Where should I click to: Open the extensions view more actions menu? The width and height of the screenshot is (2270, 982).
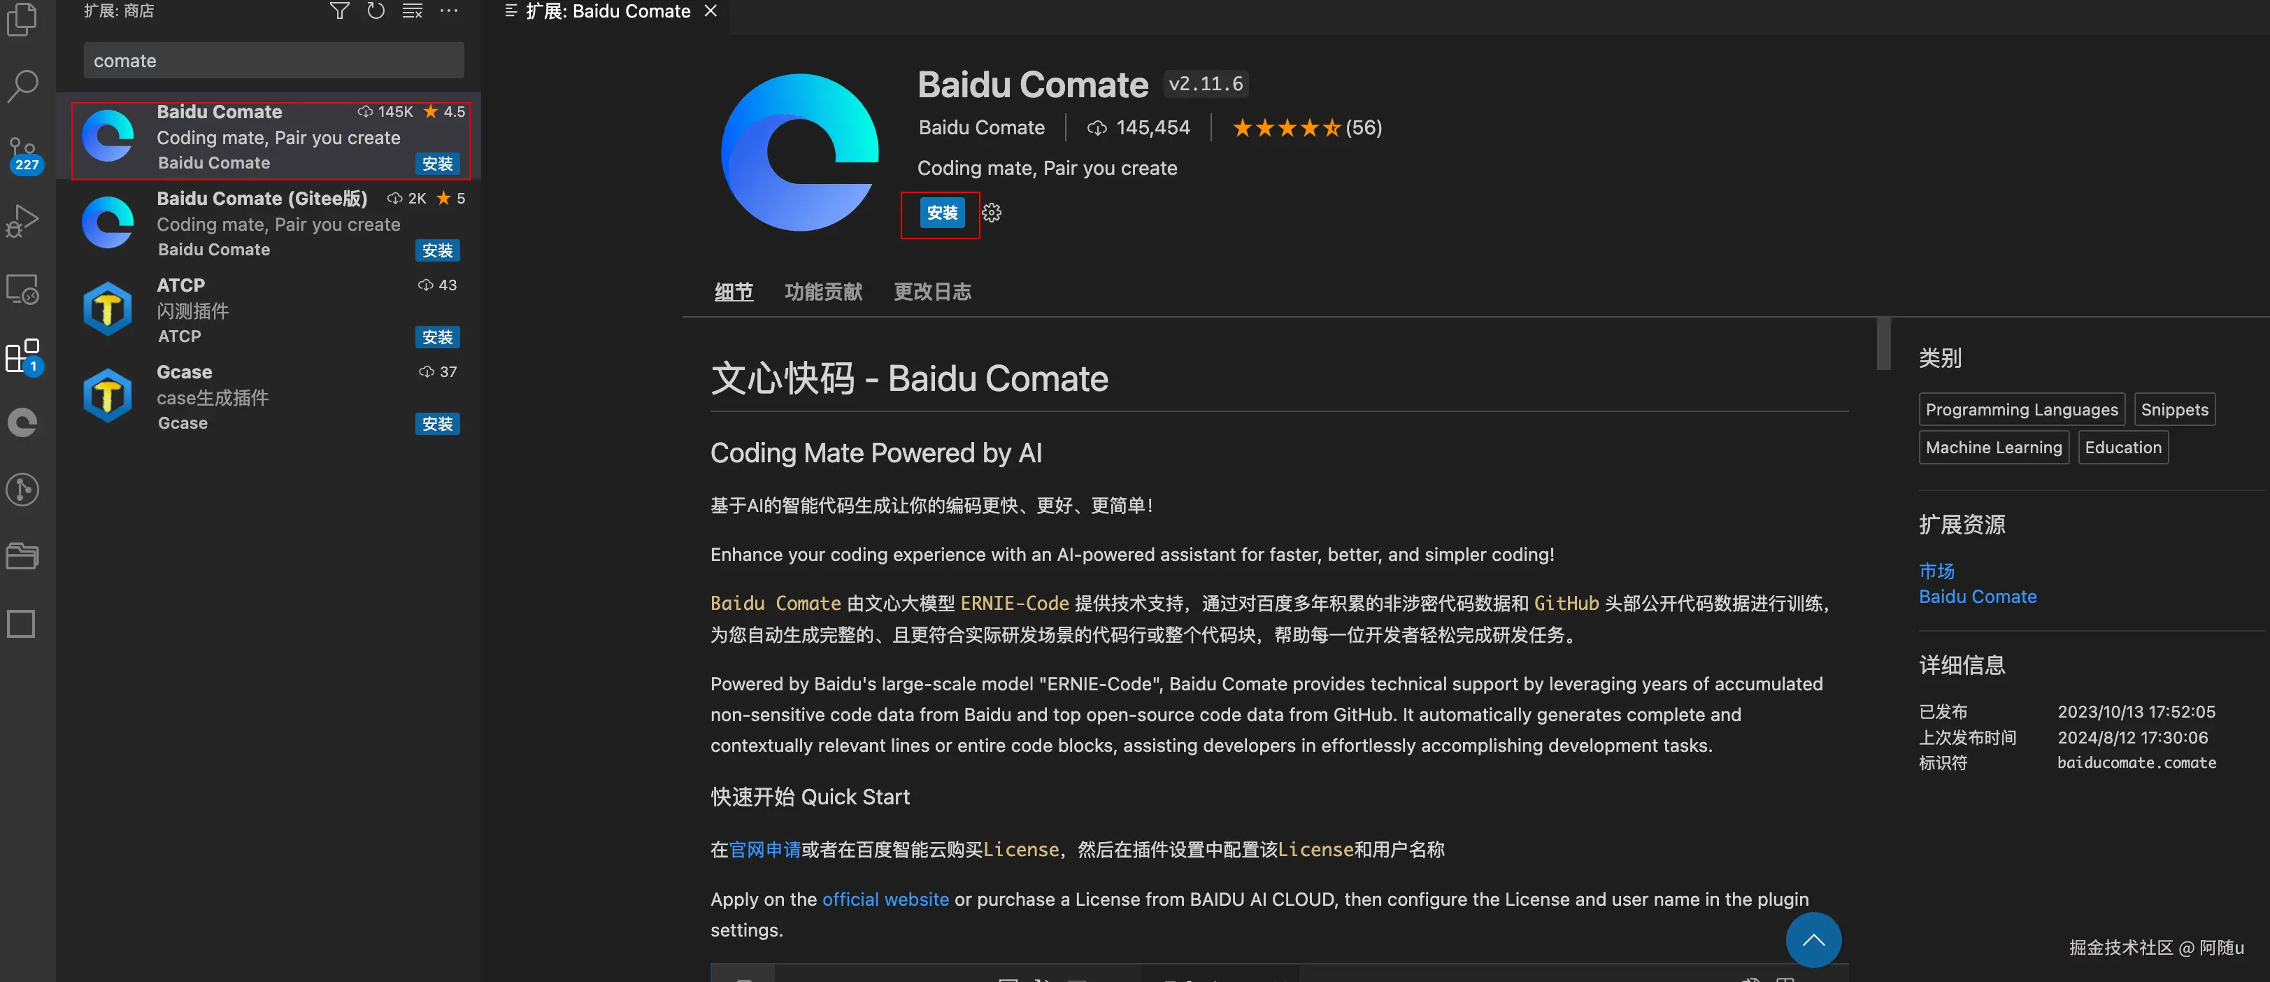[448, 11]
